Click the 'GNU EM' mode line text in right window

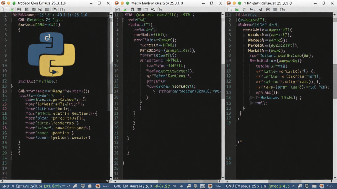coord(233,186)
